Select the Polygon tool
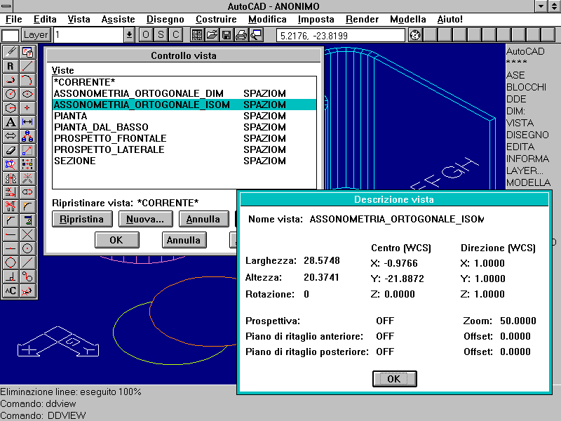Viewport: 561px width, 421px height. 11,108
